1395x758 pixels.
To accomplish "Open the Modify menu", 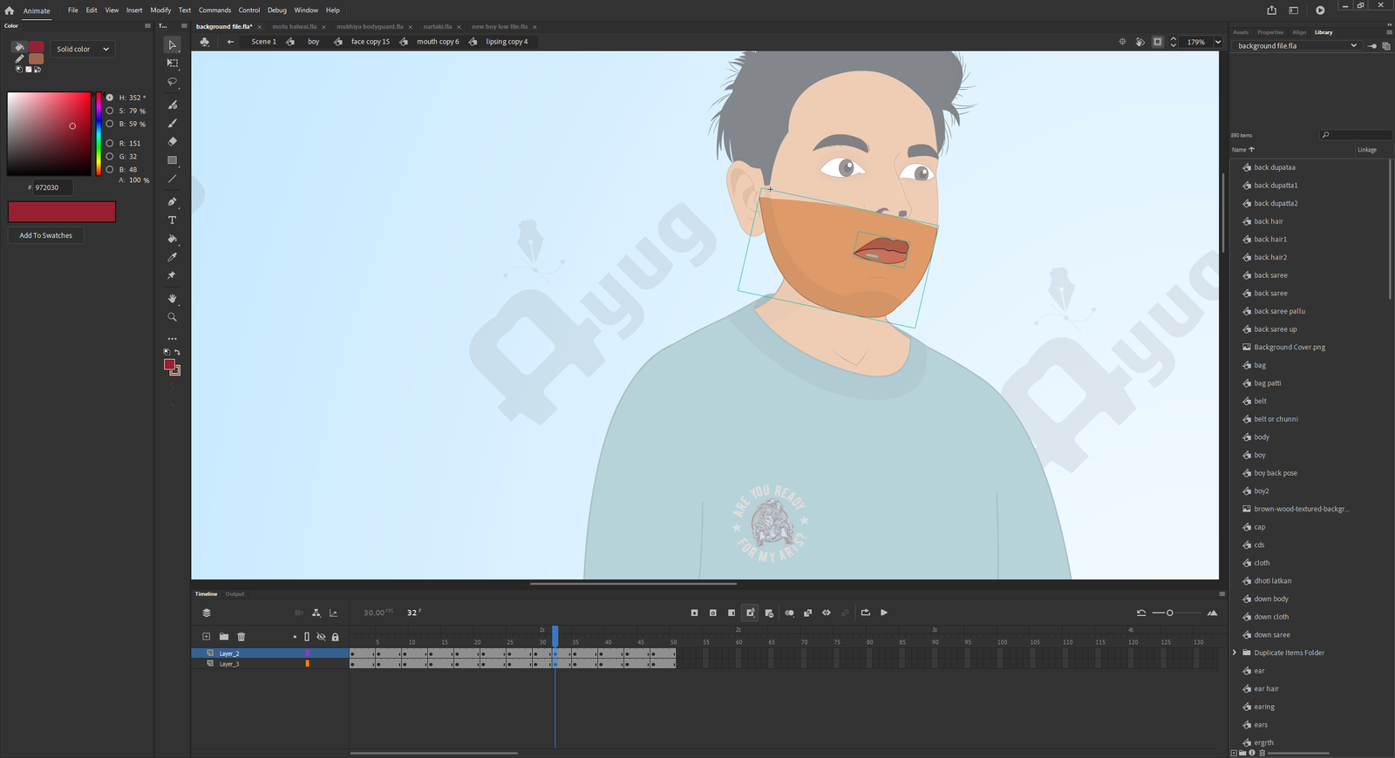I will (160, 10).
